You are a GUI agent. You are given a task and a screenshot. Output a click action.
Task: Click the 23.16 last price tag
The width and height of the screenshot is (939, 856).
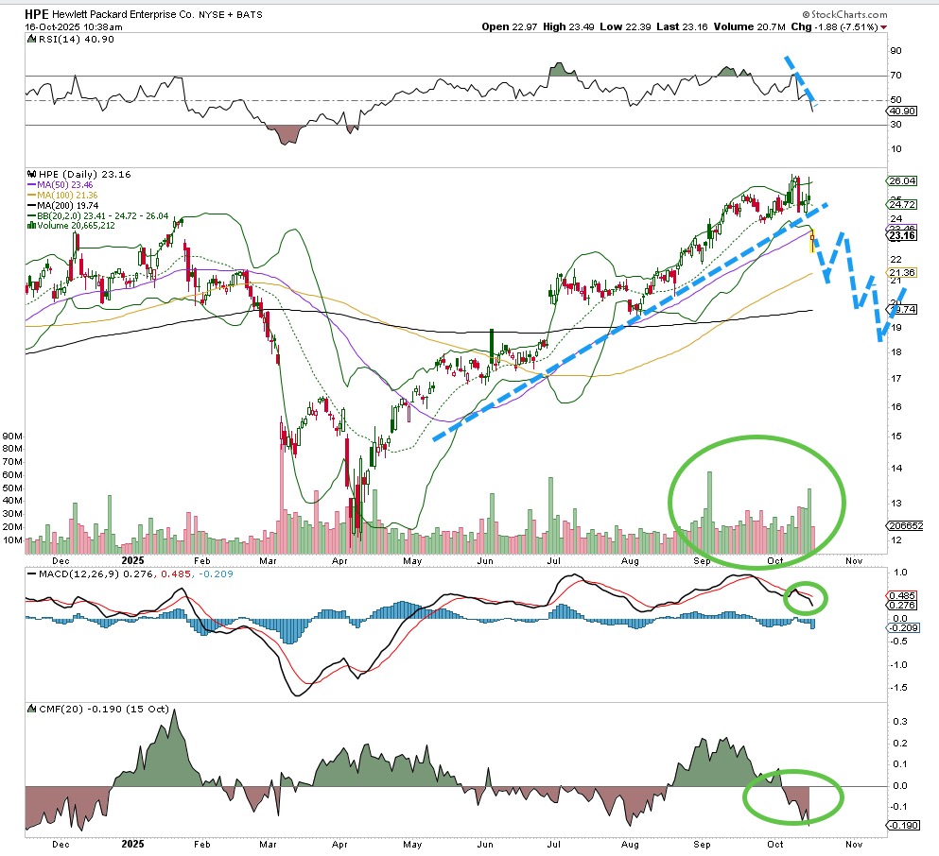901,235
